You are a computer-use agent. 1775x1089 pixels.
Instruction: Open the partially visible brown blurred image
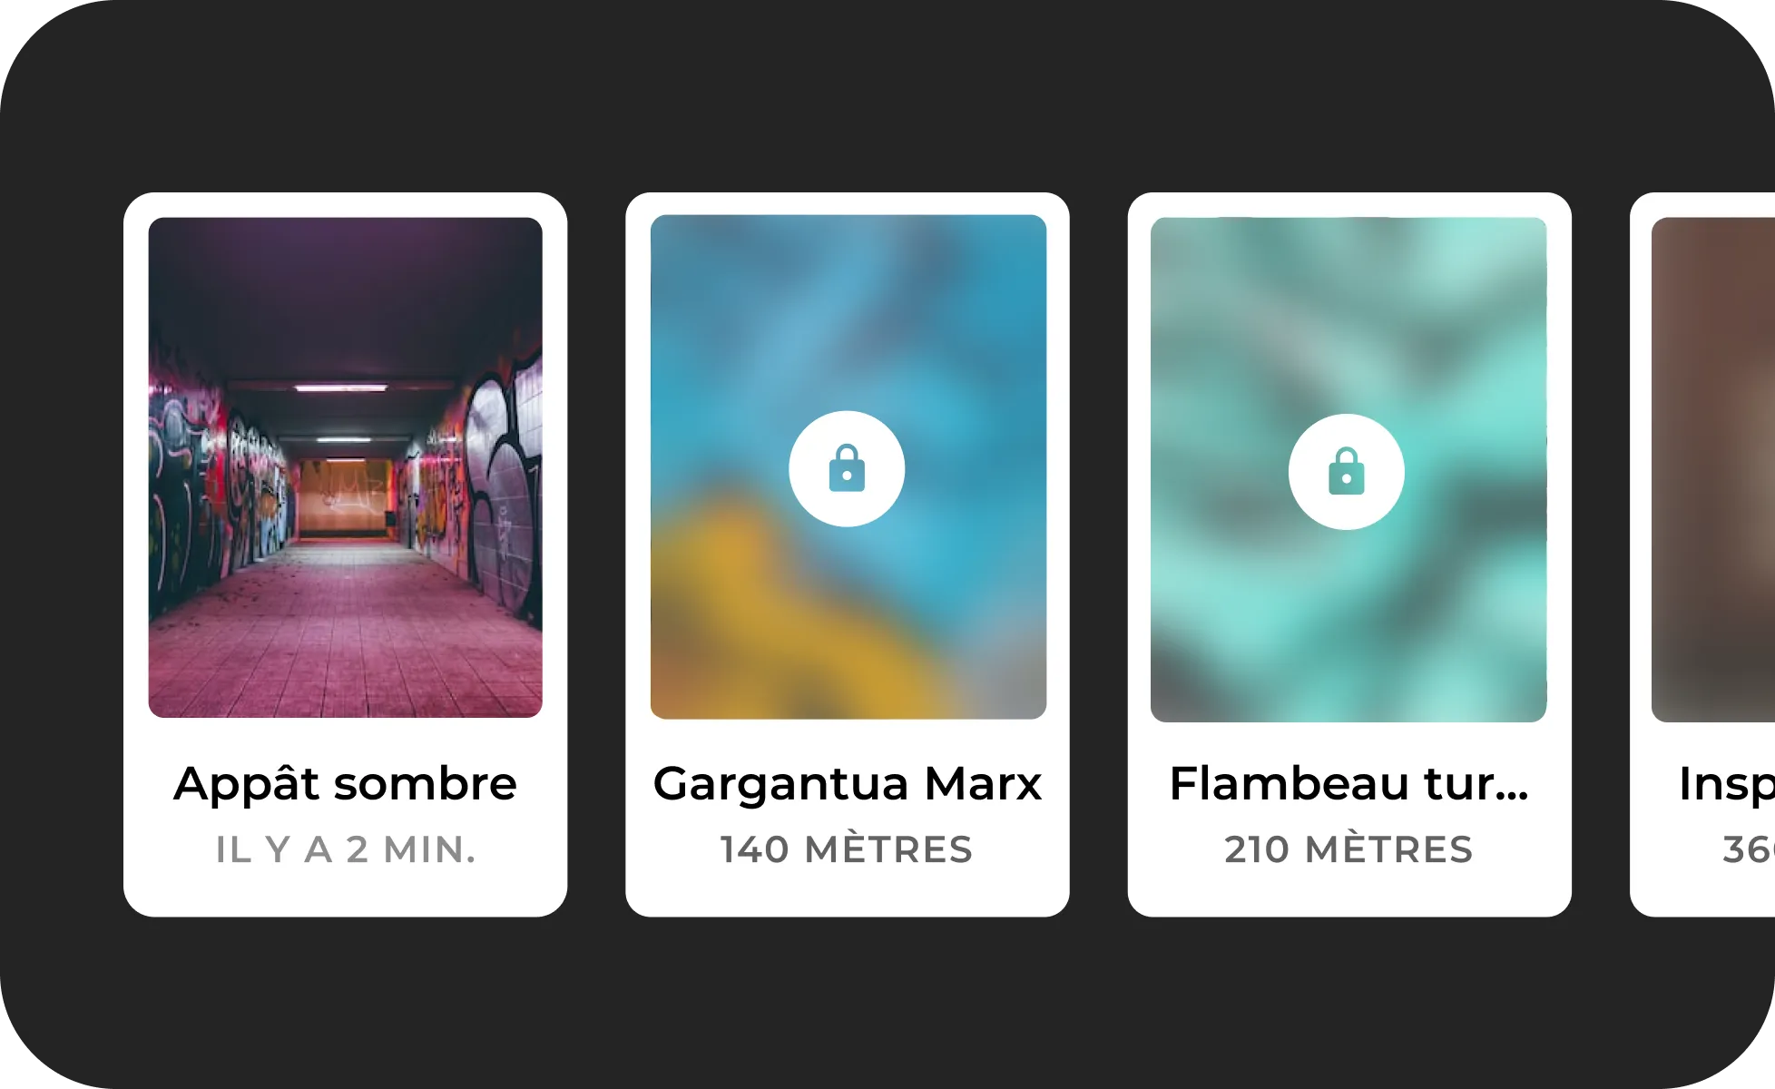click(x=1713, y=469)
